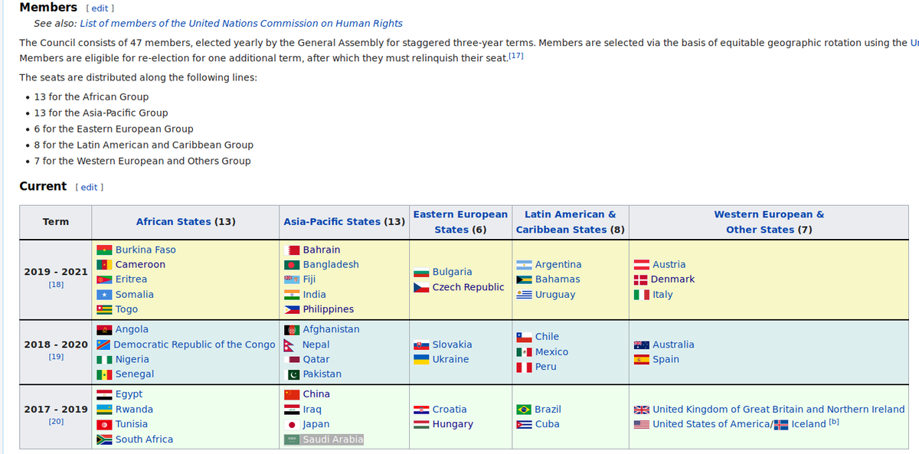Open the edit link beside Current heading
919x454 pixels.
[90, 188]
